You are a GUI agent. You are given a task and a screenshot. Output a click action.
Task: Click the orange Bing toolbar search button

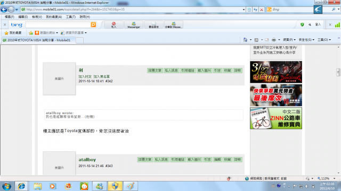click(93, 25)
